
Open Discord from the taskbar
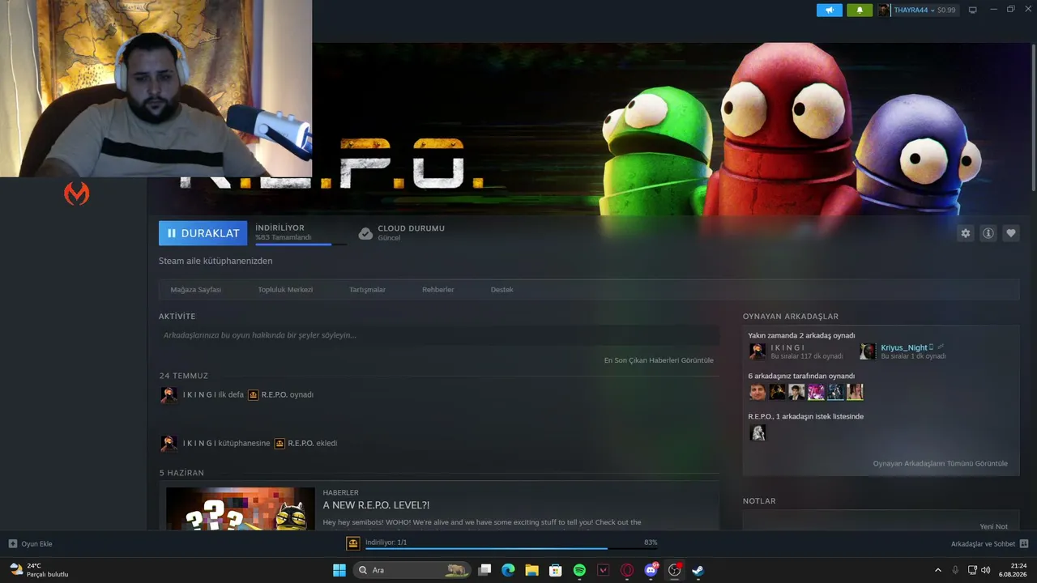coord(651,570)
